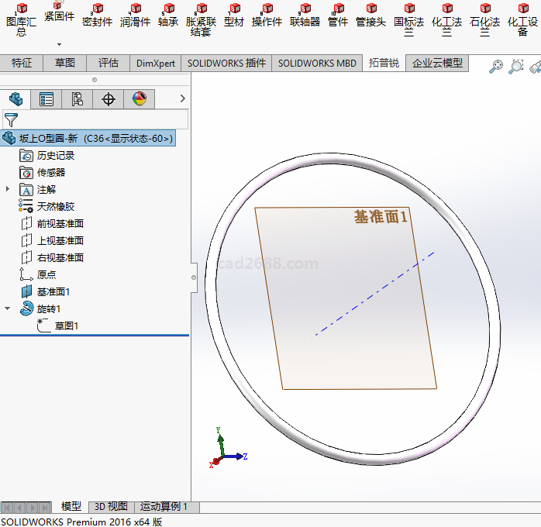This screenshot has height=527, width=541.
Task: Select 草图1 sketch under 旋转1
Action: (66, 325)
